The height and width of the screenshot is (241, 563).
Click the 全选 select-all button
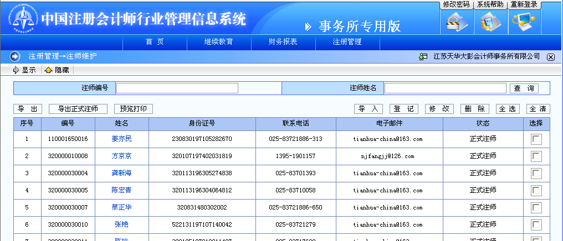tap(508, 109)
